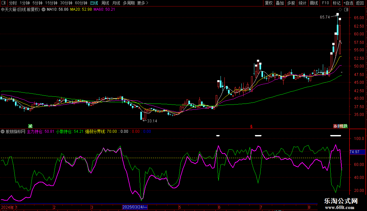367x211 pixels.
Task: Click the 榜 tag at chart bottom-right
Action: tap(341, 126)
